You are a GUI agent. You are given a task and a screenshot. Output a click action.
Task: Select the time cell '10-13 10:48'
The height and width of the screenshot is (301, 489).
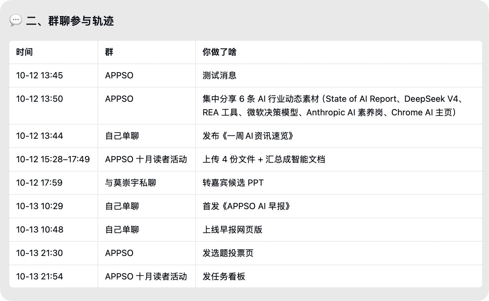coord(40,230)
